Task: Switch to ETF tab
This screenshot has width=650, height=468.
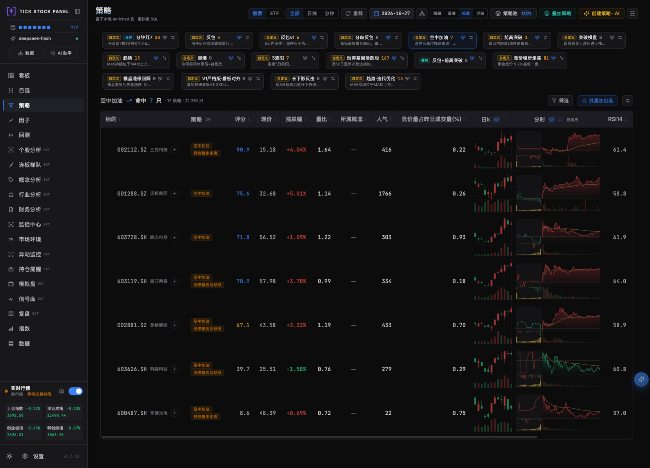Action: [274, 13]
